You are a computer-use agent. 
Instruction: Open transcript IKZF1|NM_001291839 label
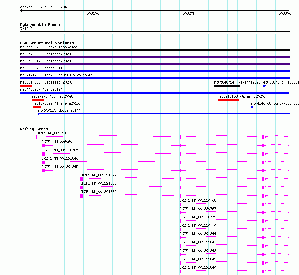54,133
